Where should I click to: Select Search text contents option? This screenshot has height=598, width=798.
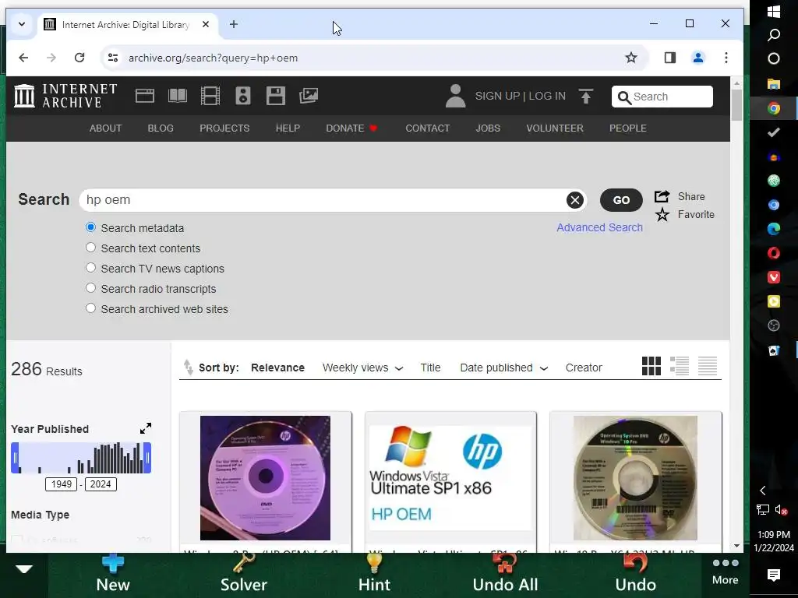pyautogui.click(x=90, y=248)
